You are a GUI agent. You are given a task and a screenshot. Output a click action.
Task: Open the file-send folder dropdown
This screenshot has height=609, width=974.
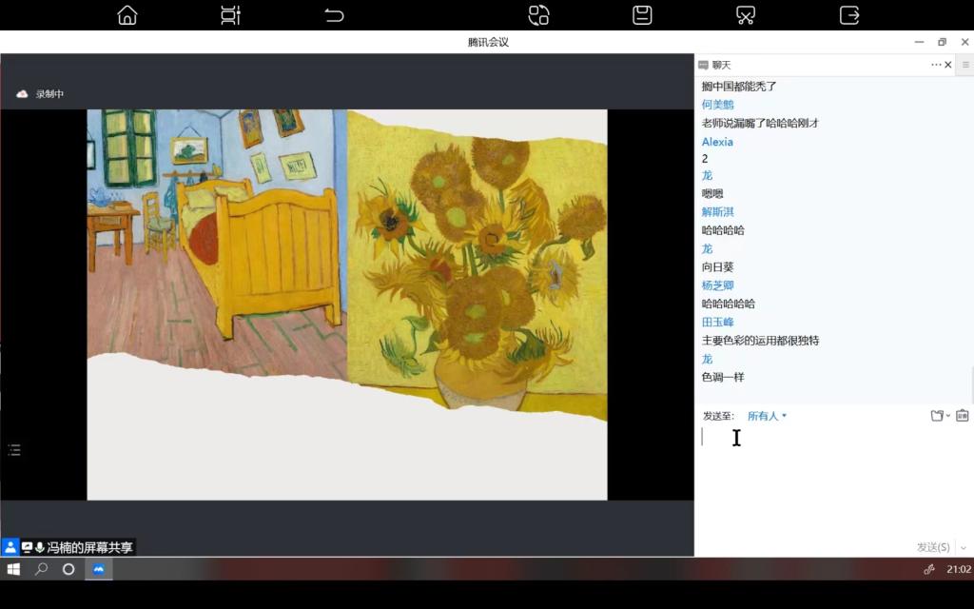click(940, 416)
